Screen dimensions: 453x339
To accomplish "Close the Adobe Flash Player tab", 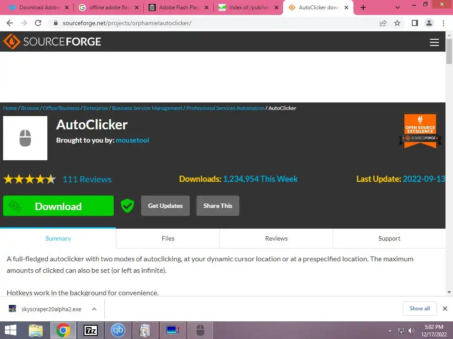I will [207, 8].
